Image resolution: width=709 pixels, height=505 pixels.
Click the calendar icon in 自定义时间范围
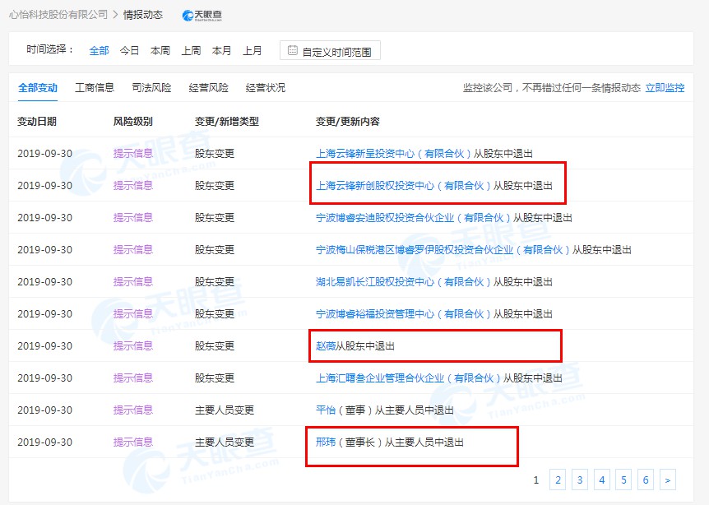click(293, 51)
